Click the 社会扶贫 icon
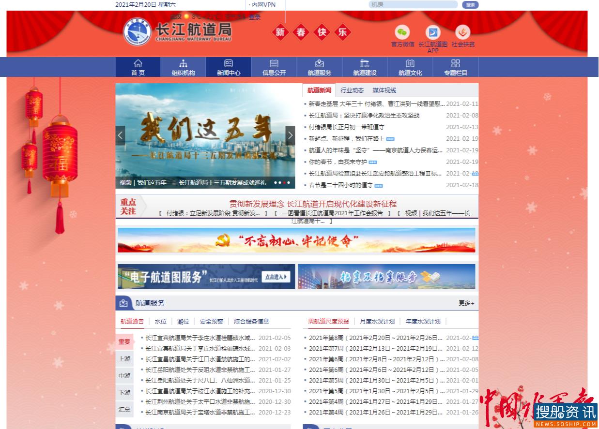 click(x=463, y=33)
